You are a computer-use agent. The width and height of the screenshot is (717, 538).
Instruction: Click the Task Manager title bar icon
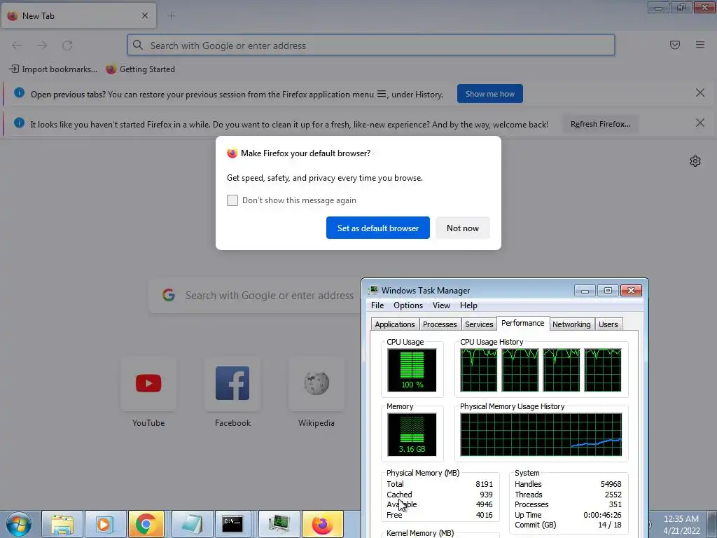tap(374, 290)
